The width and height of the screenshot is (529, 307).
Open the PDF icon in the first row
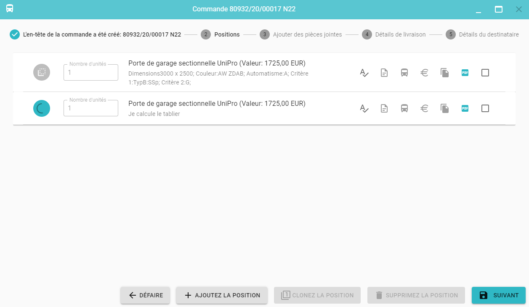[465, 73]
